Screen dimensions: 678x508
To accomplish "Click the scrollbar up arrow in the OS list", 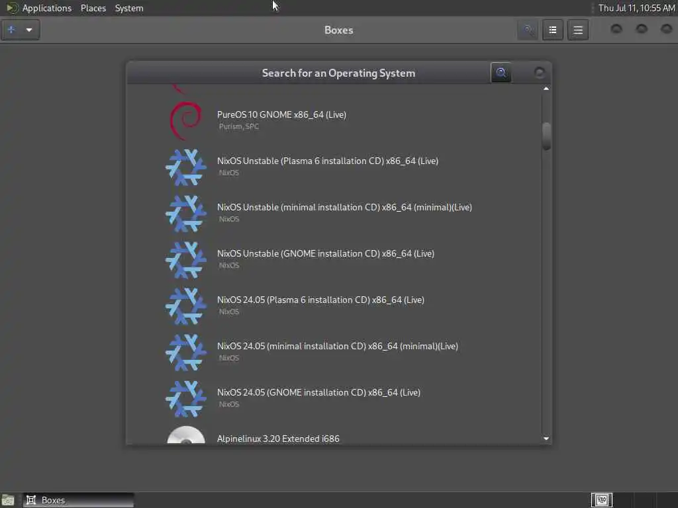I will [x=546, y=89].
